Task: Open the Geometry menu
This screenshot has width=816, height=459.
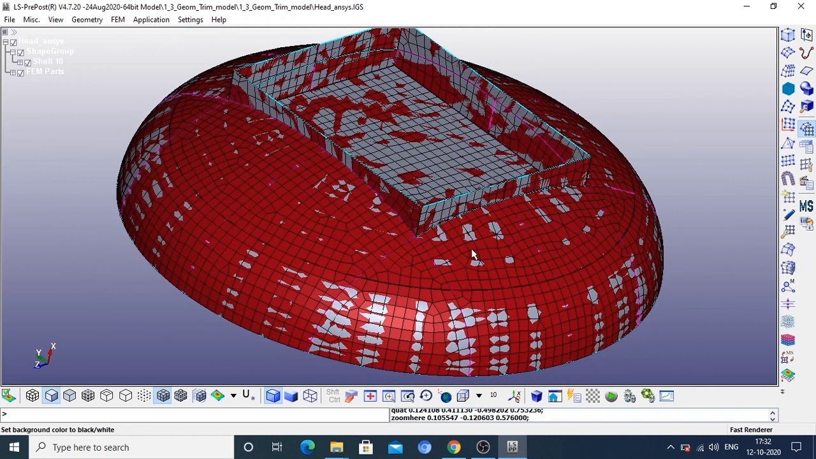Action: (87, 20)
